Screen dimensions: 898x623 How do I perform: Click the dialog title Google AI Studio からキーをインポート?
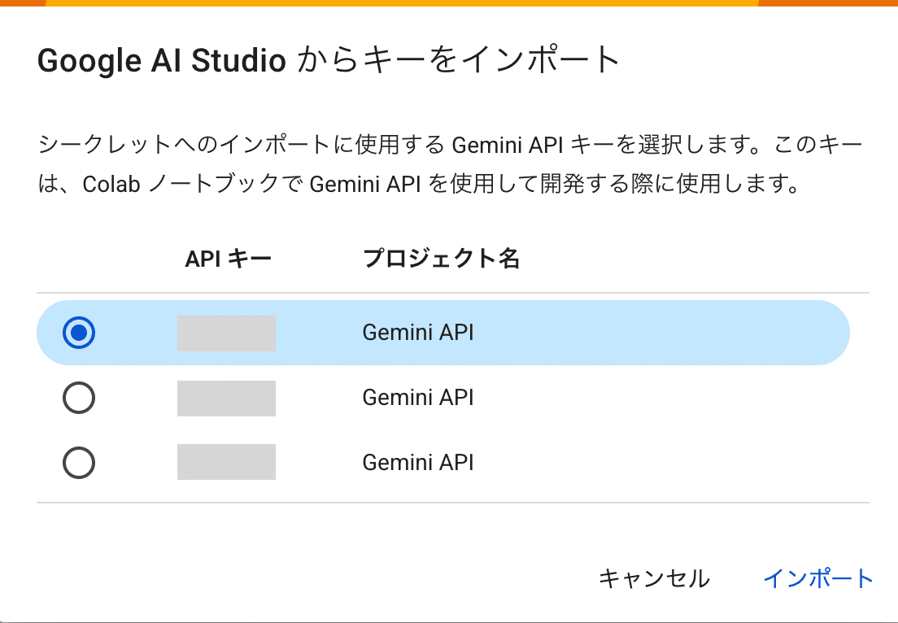[328, 60]
